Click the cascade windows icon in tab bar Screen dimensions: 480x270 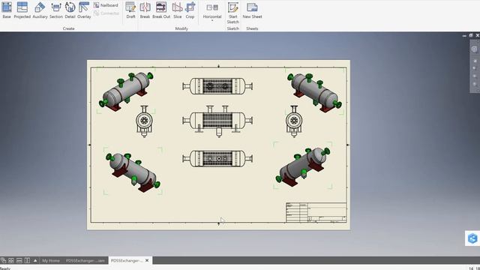click(3, 260)
